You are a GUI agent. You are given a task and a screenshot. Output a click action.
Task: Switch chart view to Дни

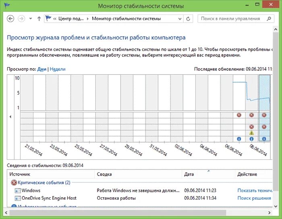click(42, 69)
